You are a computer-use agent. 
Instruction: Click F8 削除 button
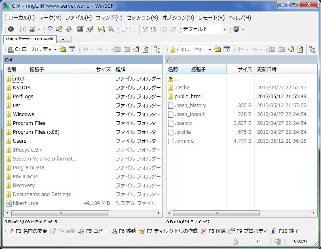[213, 231]
